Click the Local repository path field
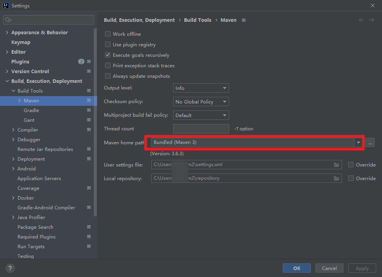Image resolution: width=382 pixels, height=277 pixels. [246, 178]
